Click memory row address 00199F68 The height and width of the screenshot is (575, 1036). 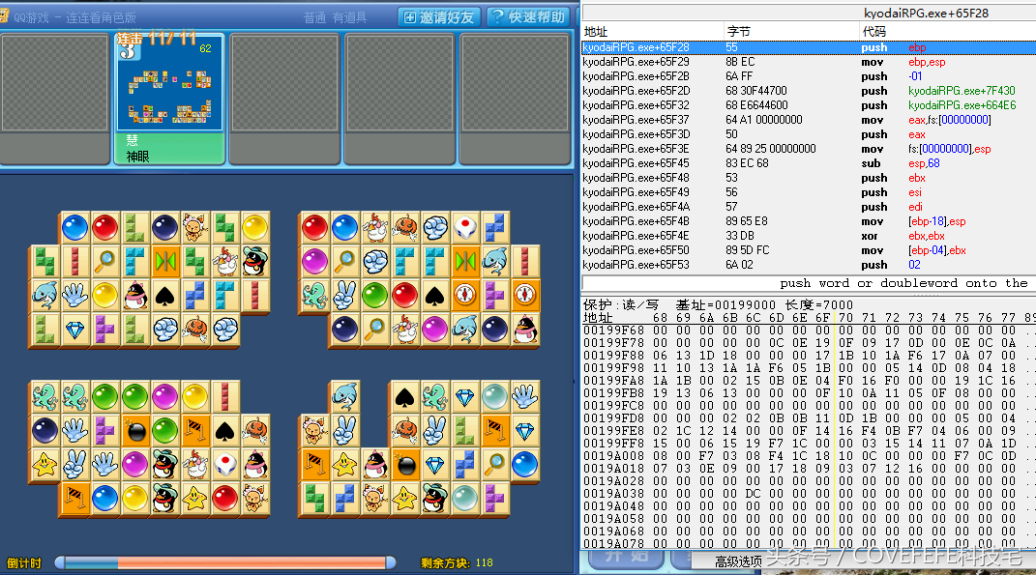click(614, 331)
